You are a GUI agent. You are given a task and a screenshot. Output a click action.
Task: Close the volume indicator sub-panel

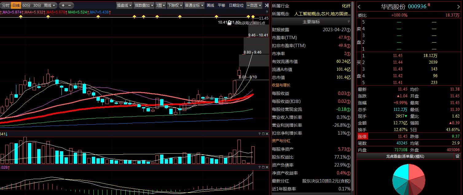click(267, 134)
